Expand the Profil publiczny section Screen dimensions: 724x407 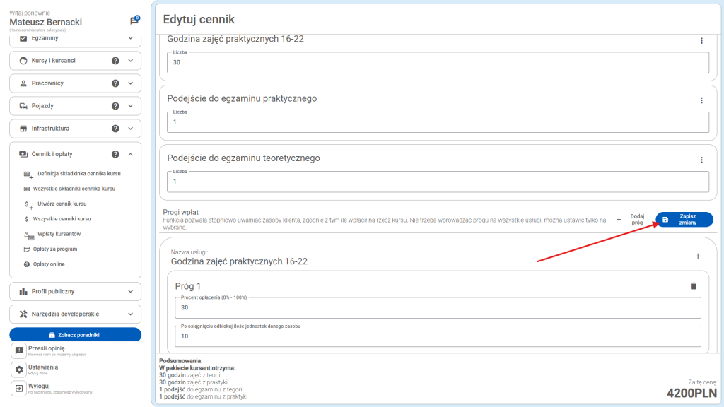point(131,291)
